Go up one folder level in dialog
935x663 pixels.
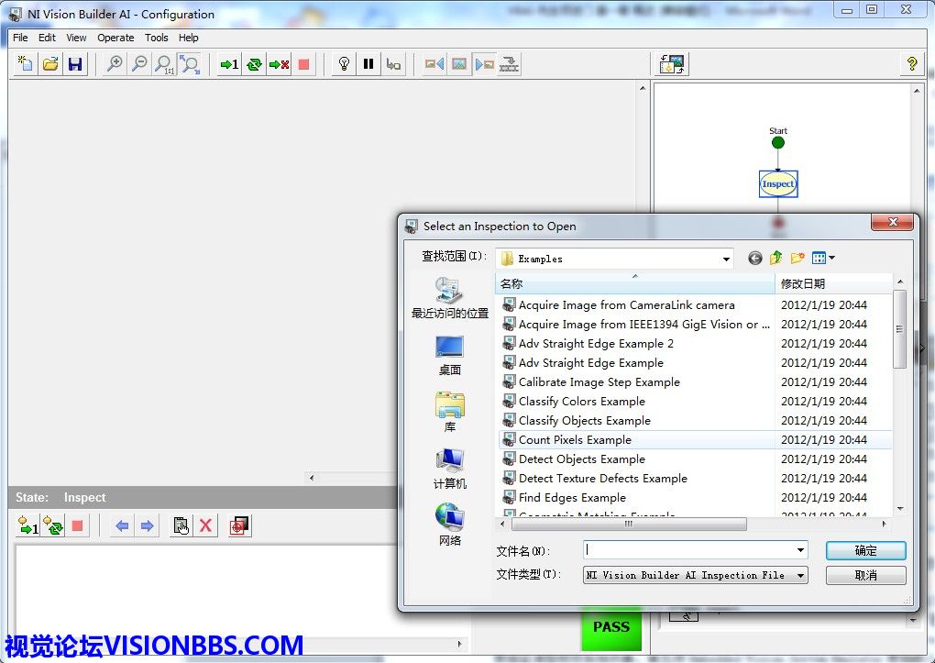click(776, 259)
